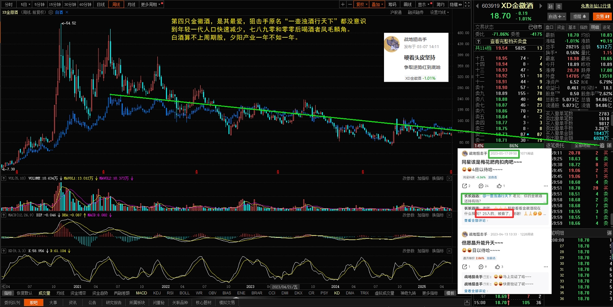Viewport: 613px width, 307px height.
Task: Toggle 沪股通 overlay on chart
Action: pyautogui.click(x=396, y=12)
